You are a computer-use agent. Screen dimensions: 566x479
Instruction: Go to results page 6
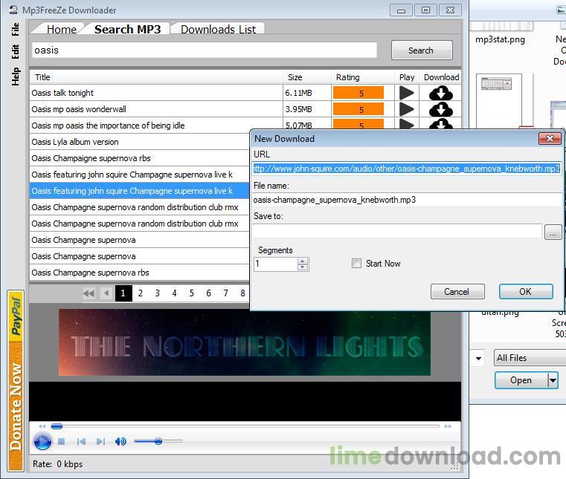(x=209, y=293)
